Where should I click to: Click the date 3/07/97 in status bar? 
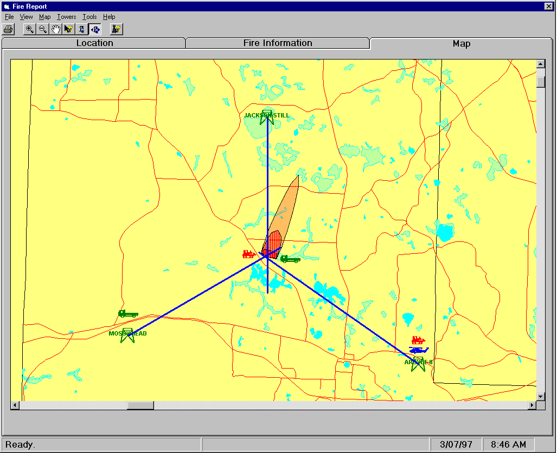pos(456,444)
